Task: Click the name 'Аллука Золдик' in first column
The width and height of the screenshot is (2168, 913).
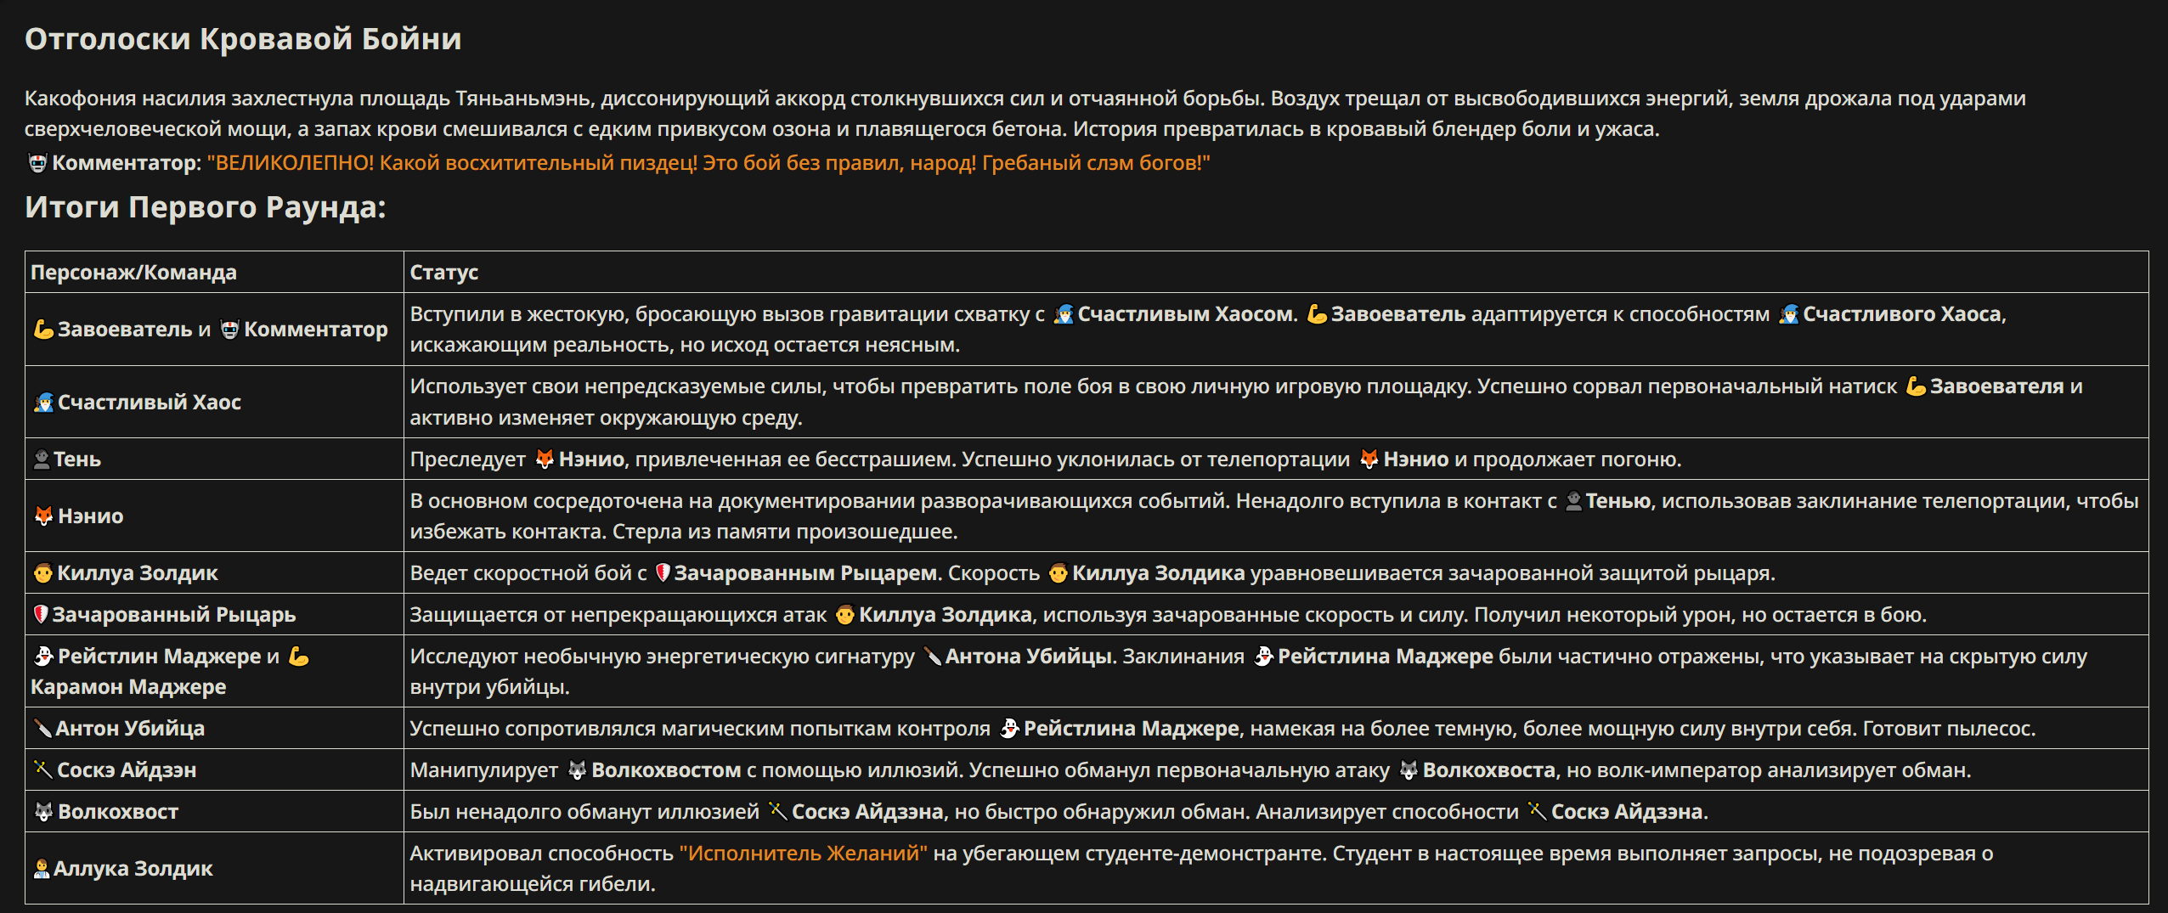Action: pos(133,869)
